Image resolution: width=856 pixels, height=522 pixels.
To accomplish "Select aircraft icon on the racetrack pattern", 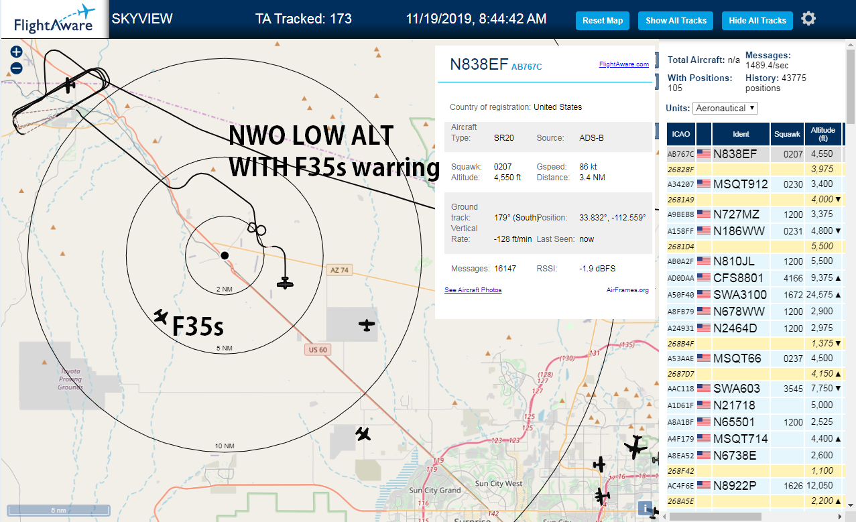I will [68, 85].
